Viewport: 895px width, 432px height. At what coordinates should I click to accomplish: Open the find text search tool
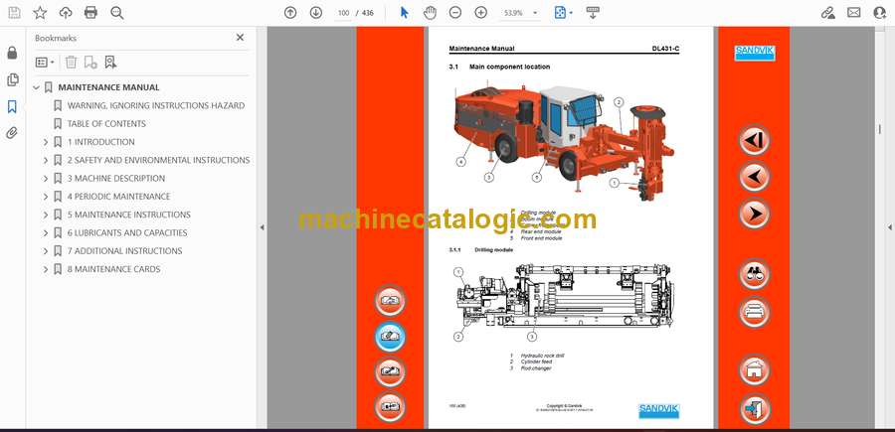(x=117, y=13)
